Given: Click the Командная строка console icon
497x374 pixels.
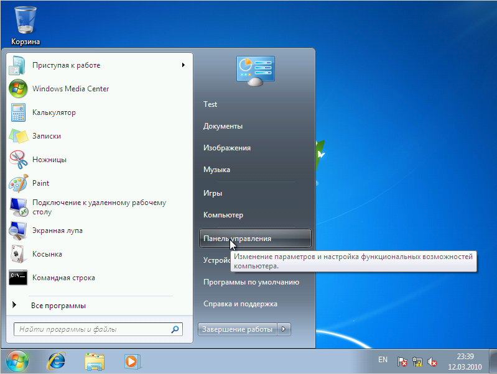Looking at the screenshot, I should point(18,278).
